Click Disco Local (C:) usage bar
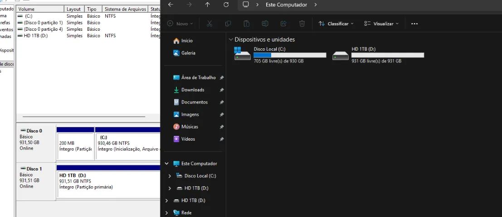The image size is (502, 217). (x=290, y=55)
